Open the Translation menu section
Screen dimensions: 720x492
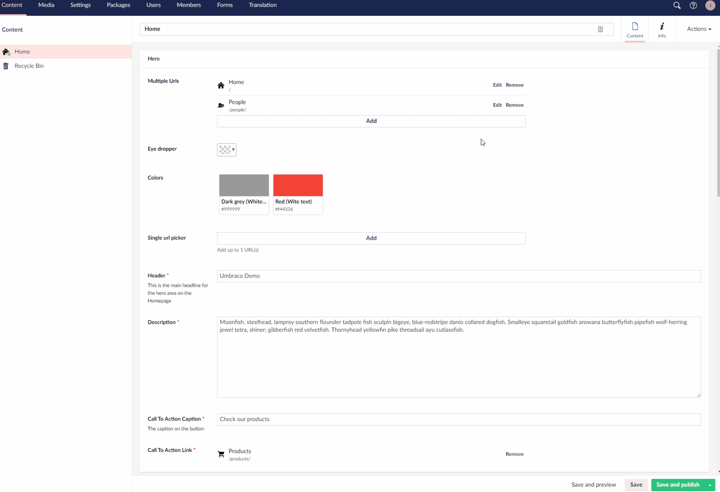(263, 5)
